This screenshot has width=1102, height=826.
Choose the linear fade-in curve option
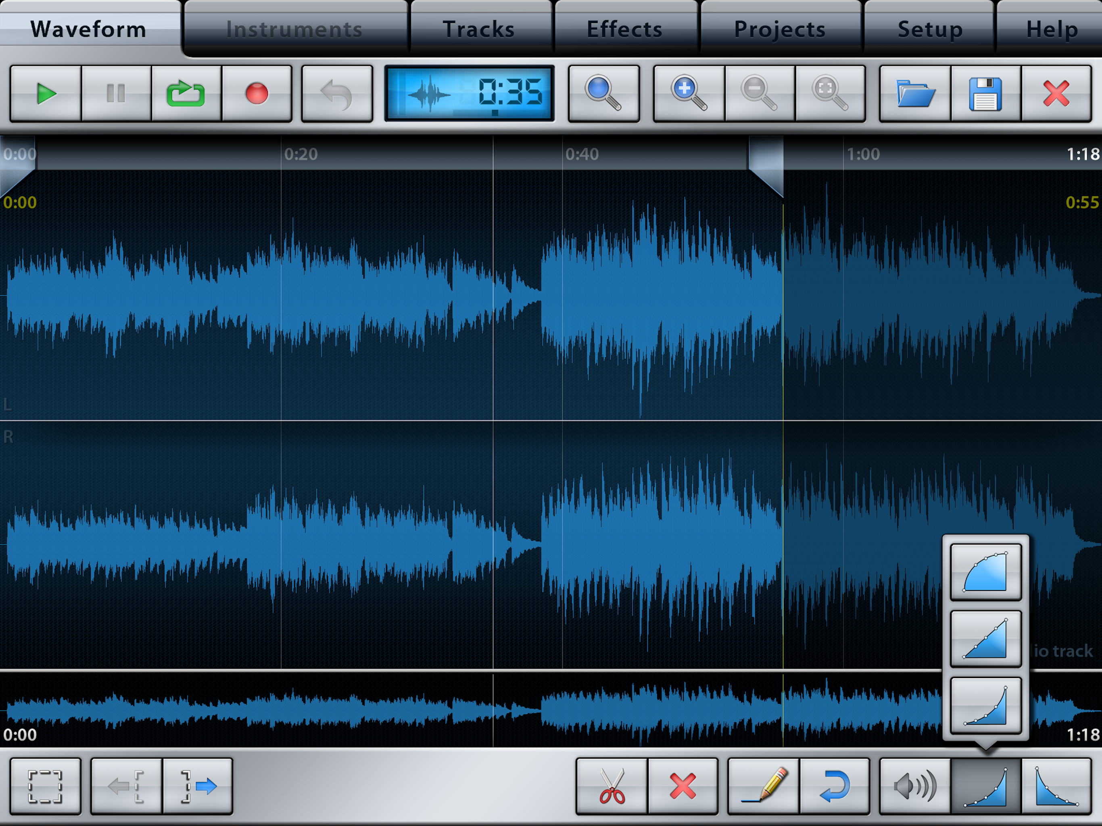coord(985,638)
